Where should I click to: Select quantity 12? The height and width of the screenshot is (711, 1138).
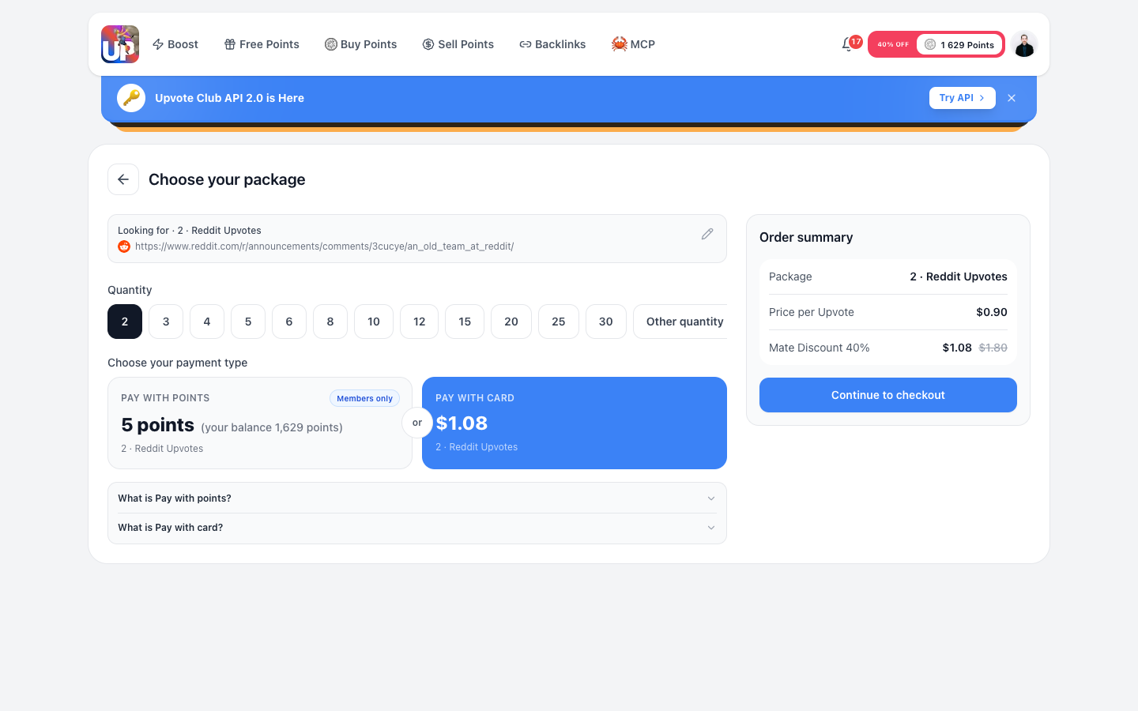click(x=420, y=322)
